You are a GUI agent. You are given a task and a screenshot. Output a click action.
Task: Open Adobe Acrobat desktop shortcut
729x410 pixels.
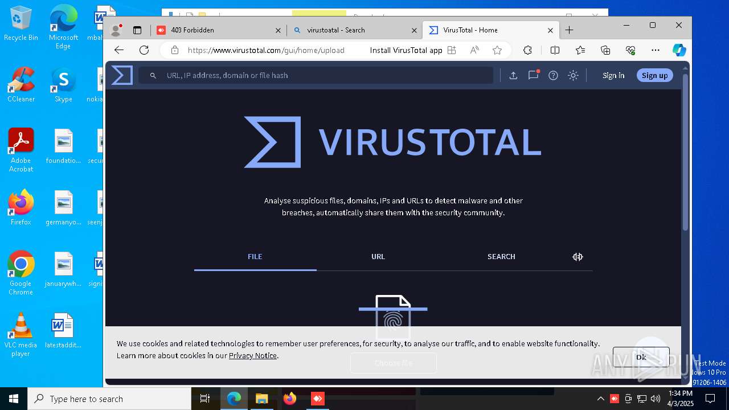click(21, 150)
